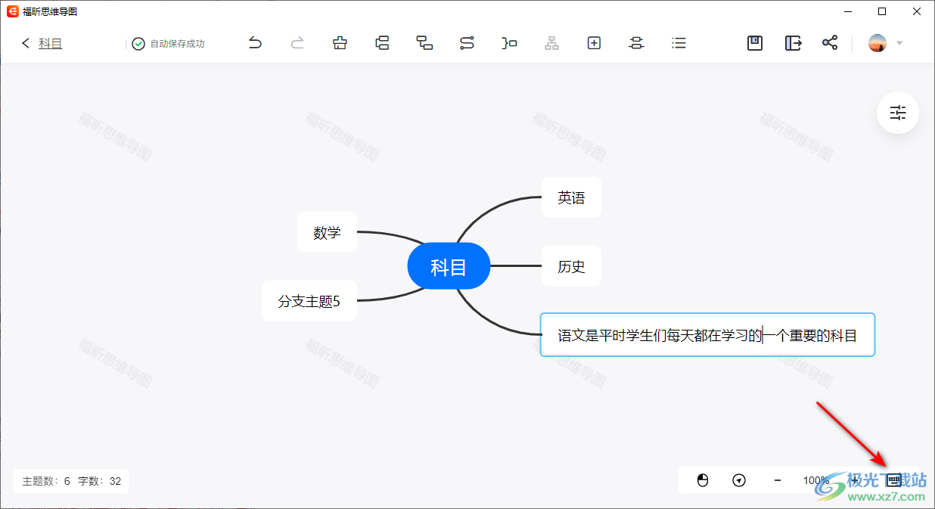Insert a subtopic using toolbar icon
Image resolution: width=935 pixels, height=509 pixels.
pos(425,43)
